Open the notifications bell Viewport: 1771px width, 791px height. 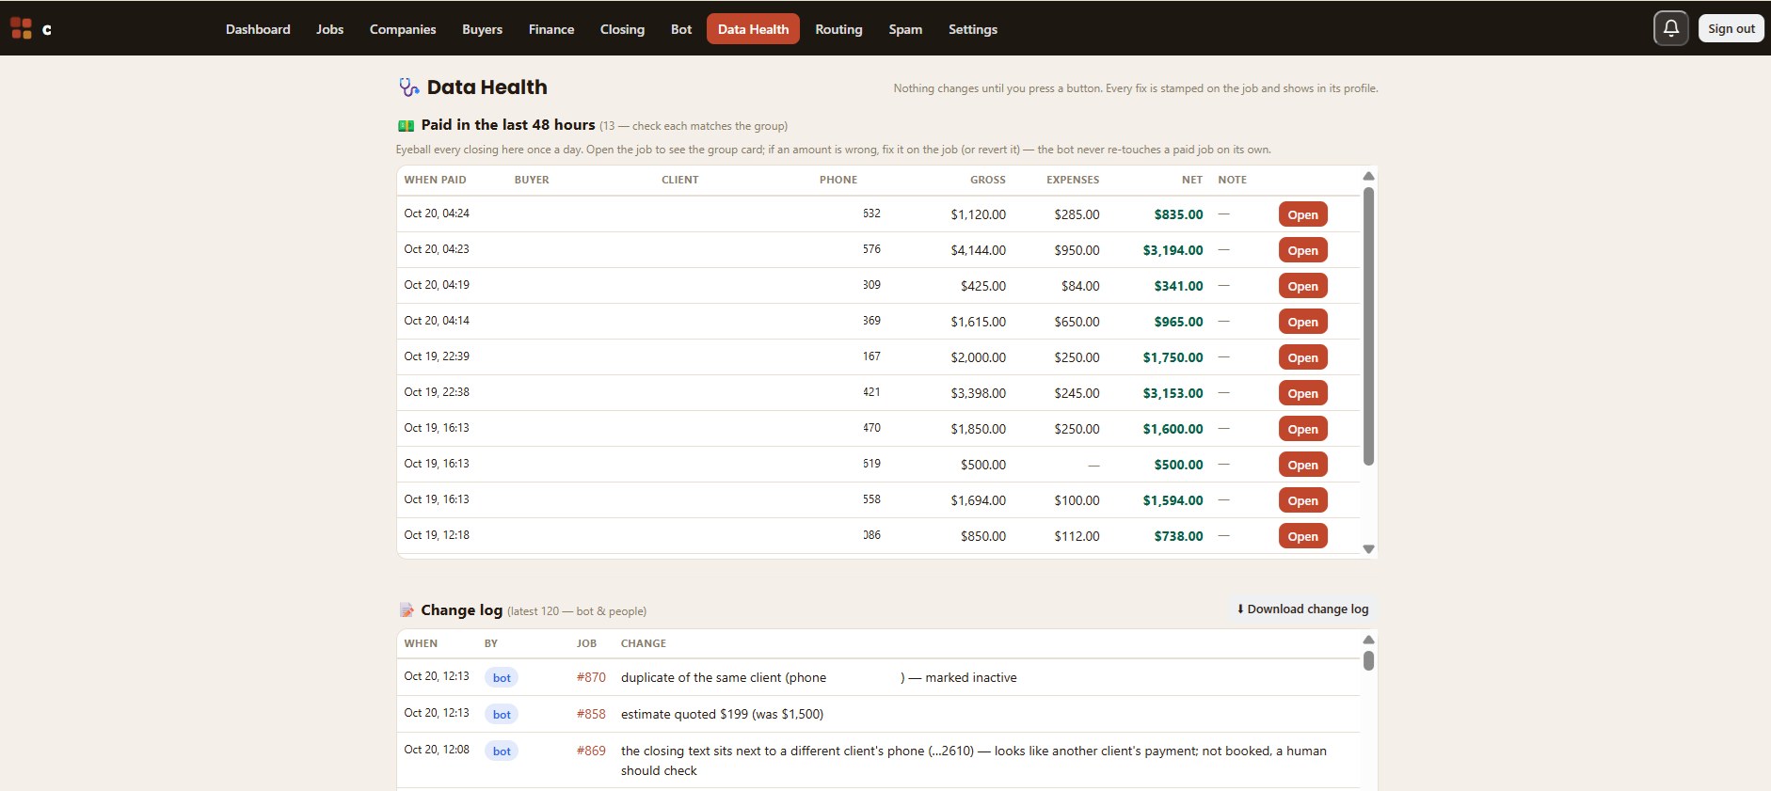[1671, 28]
